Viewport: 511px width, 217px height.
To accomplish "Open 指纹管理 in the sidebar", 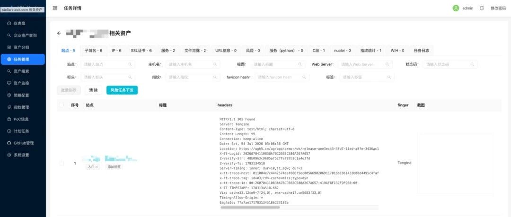I will tap(23, 107).
